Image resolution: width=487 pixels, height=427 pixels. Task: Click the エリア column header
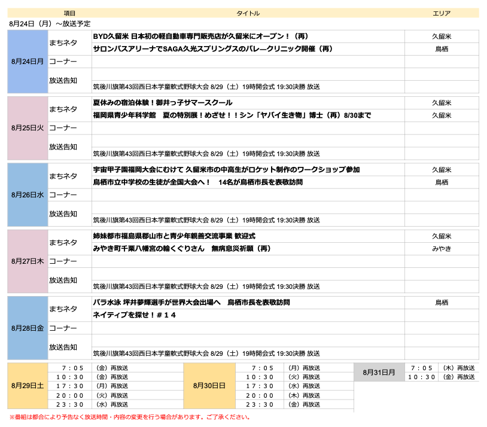442,13
